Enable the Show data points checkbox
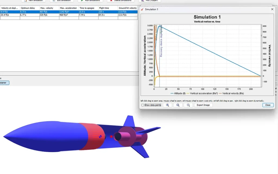The height and width of the screenshot is (174, 278). 143,105
